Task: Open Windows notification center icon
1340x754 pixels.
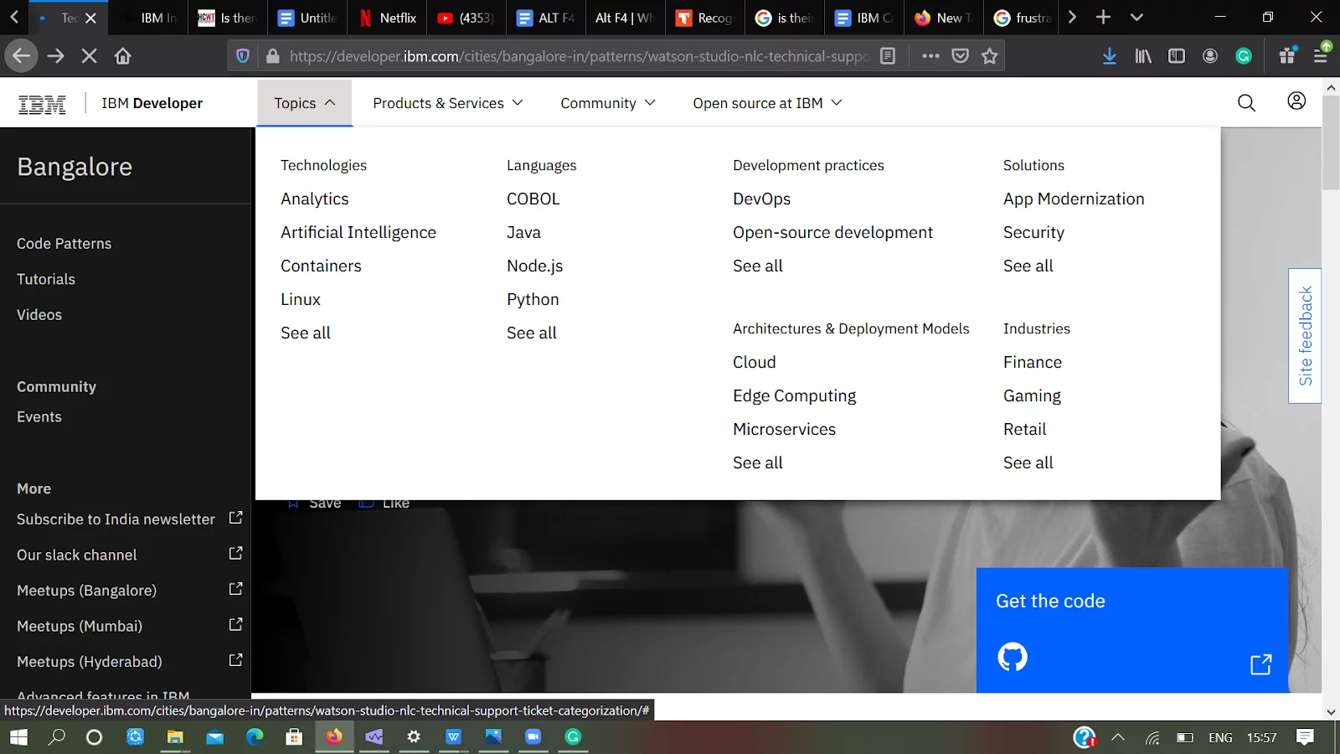Action: click(1305, 737)
